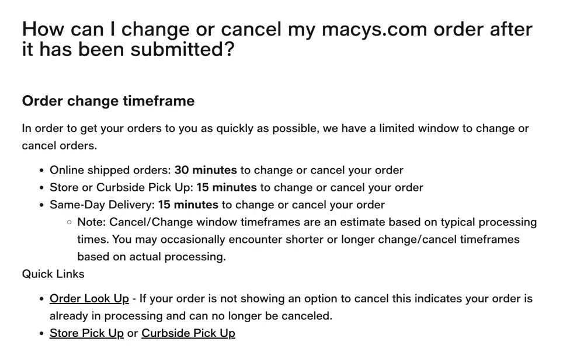Click the cancel orders. paragraph ending
Viewport: 584px width, 352px height.
tap(60, 145)
